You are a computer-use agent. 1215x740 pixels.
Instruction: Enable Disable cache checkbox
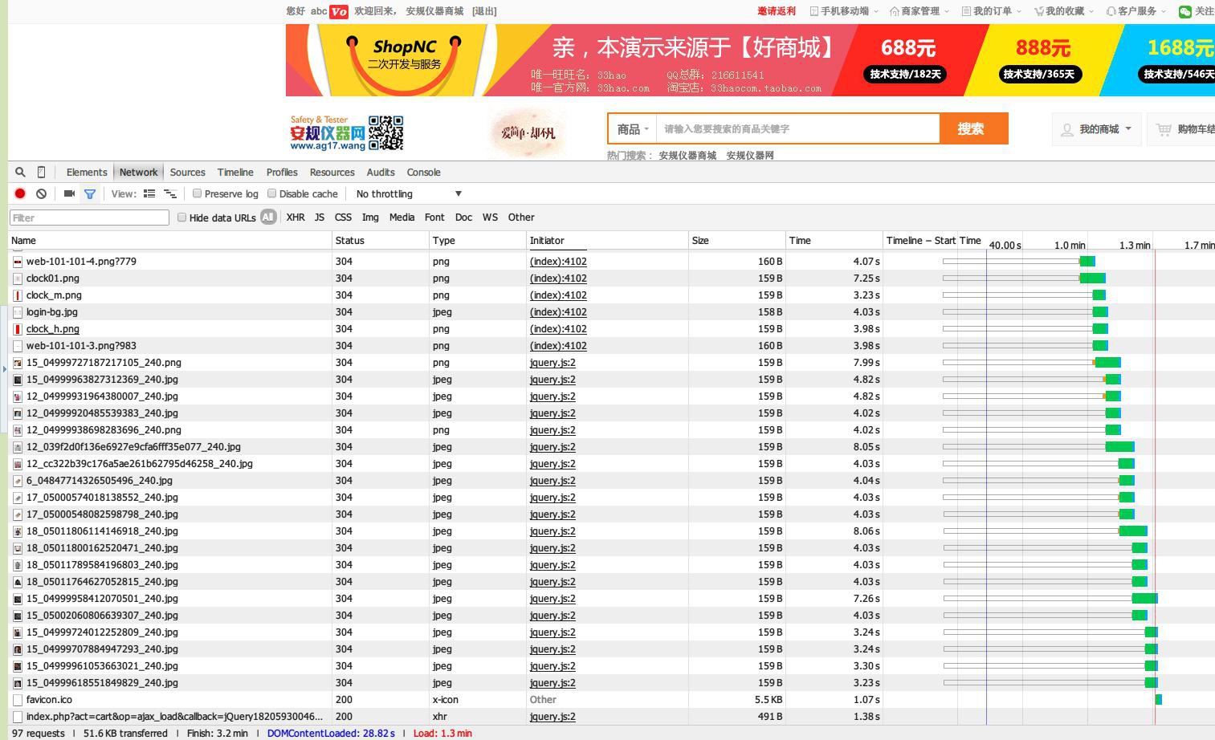click(271, 193)
